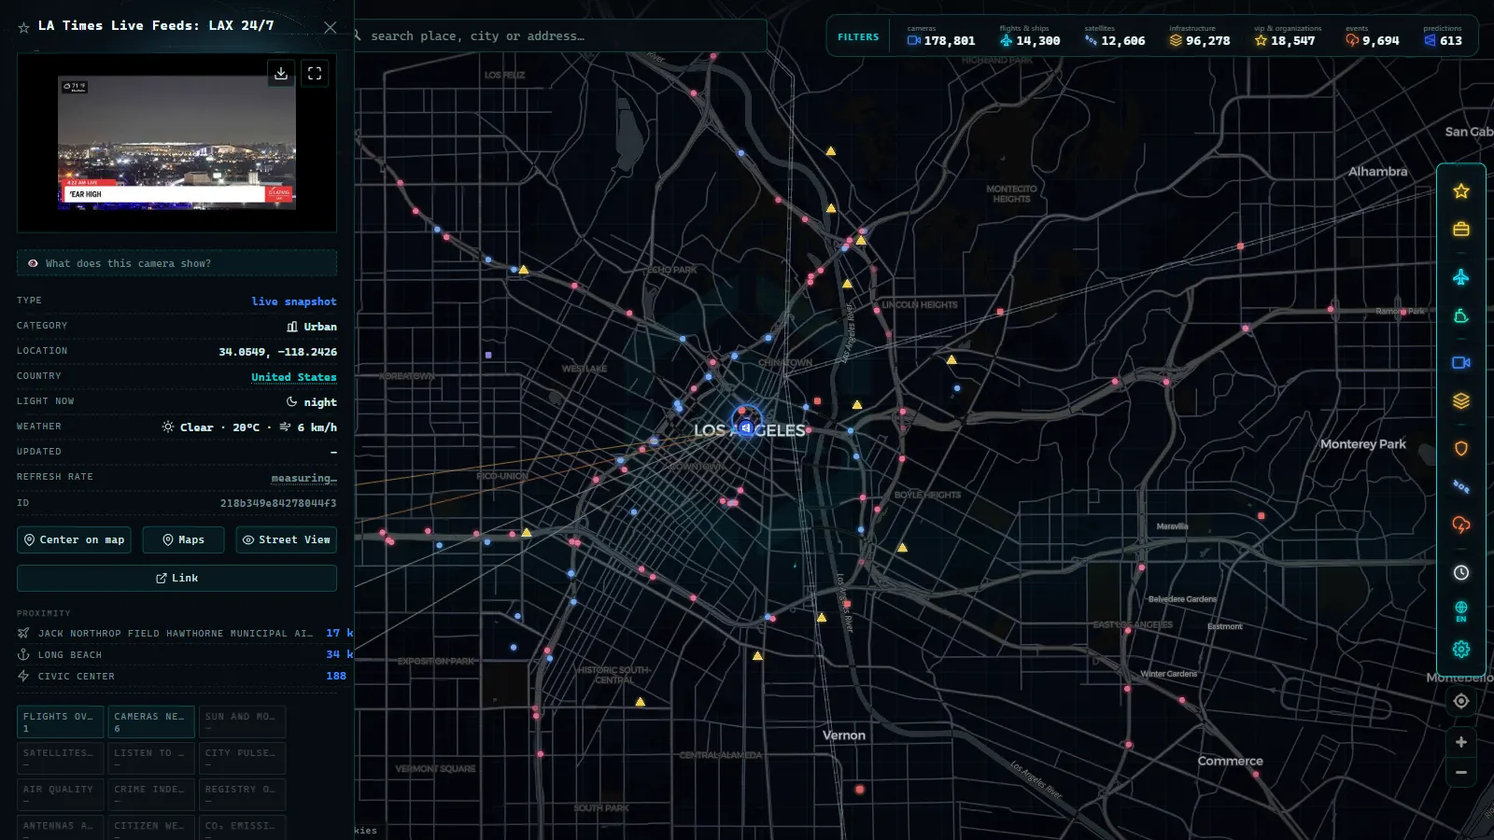Viewport: 1494px width, 840px height.
Task: Focus the search place, city or address field
Action: (560, 36)
